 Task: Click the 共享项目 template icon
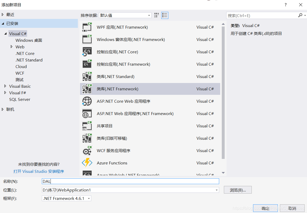click(87, 126)
